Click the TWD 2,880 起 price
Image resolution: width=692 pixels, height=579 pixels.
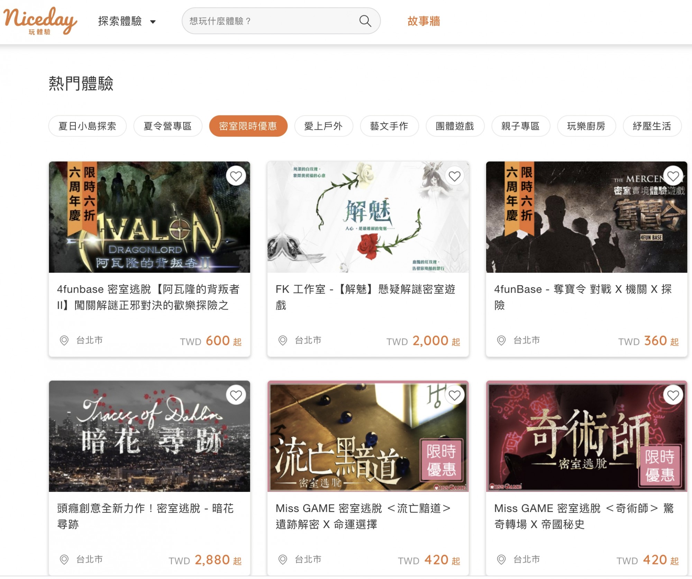(x=205, y=560)
